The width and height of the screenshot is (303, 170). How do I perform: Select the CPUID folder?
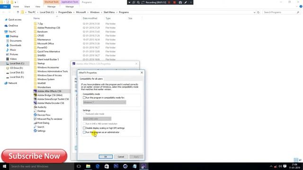(x=41, y=36)
